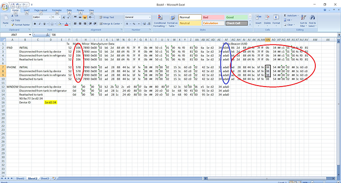
Task: Open the Sort & Filter menu
Action: pyautogui.click(x=303, y=21)
